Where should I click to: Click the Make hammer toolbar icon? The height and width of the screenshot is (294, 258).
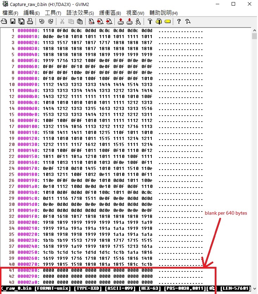pyautogui.click(x=150, y=22)
